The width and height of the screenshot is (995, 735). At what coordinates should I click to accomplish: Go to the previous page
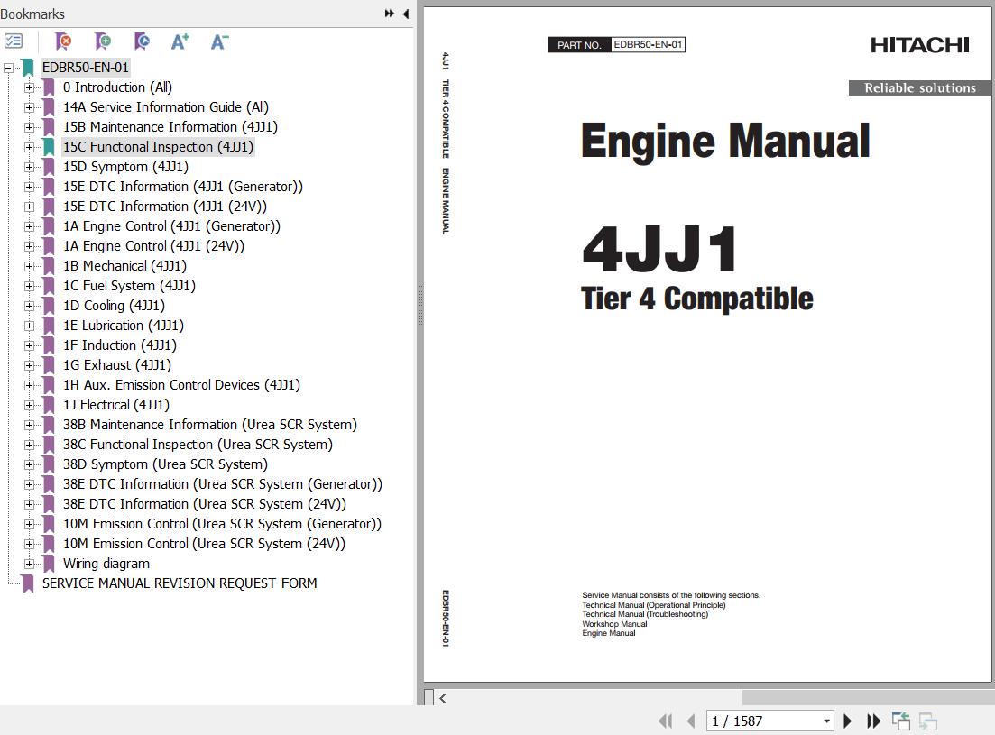[691, 721]
